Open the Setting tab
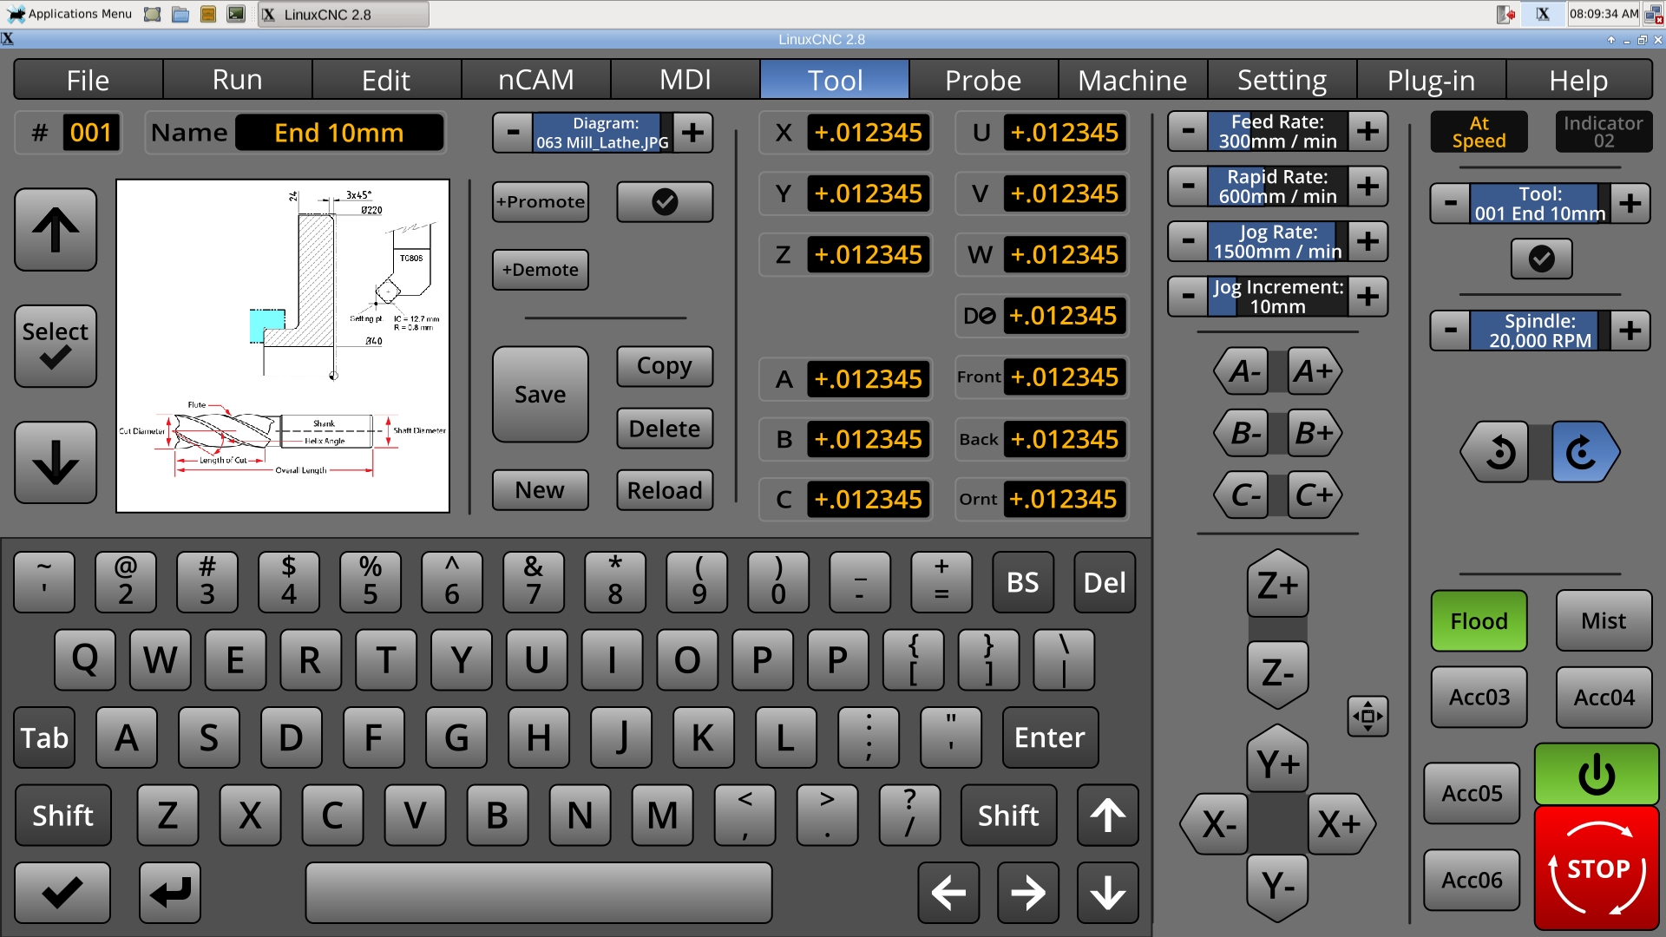This screenshot has width=1666, height=937. pyautogui.click(x=1282, y=80)
